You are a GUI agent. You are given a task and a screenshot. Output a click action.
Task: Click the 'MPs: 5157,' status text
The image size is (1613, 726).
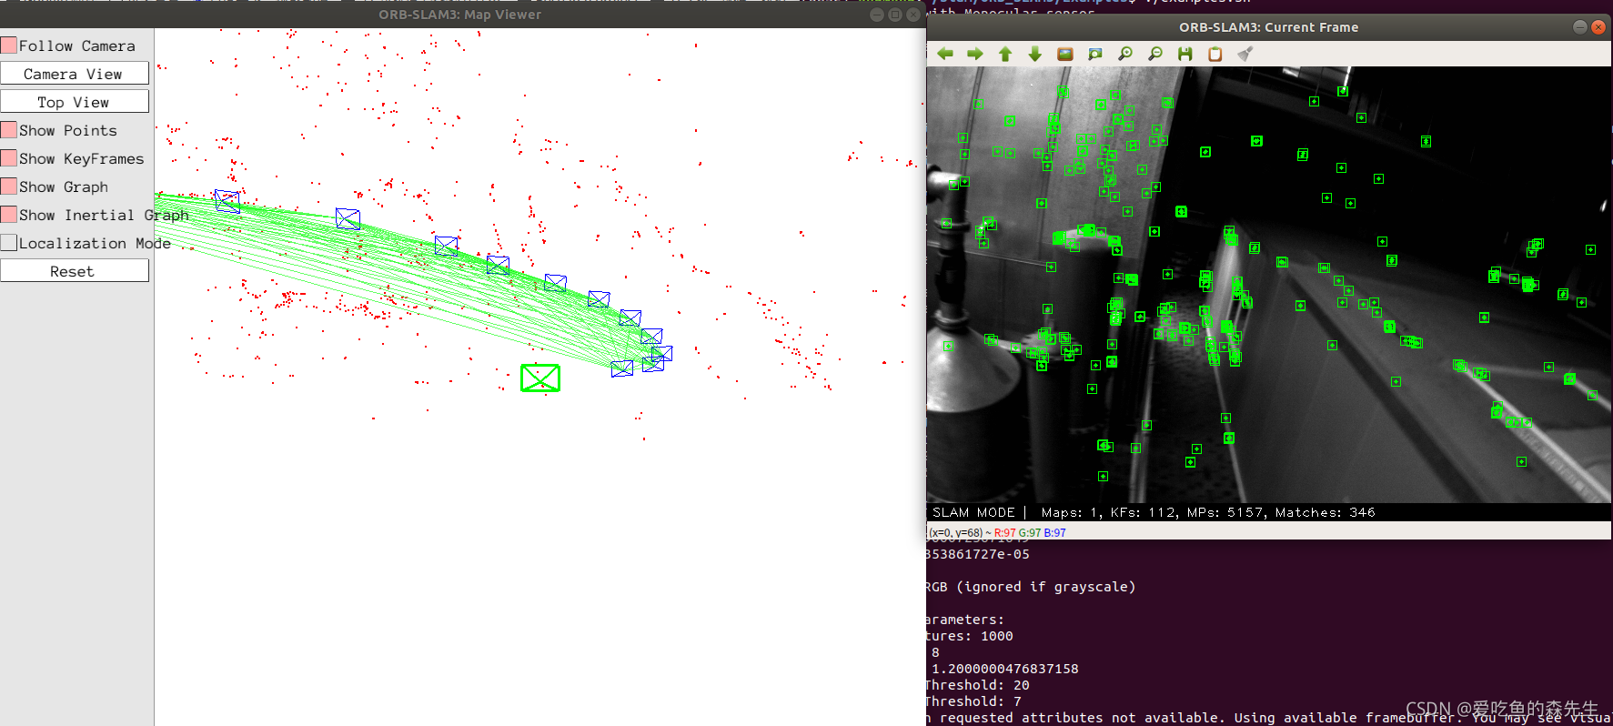pyautogui.click(x=1227, y=512)
